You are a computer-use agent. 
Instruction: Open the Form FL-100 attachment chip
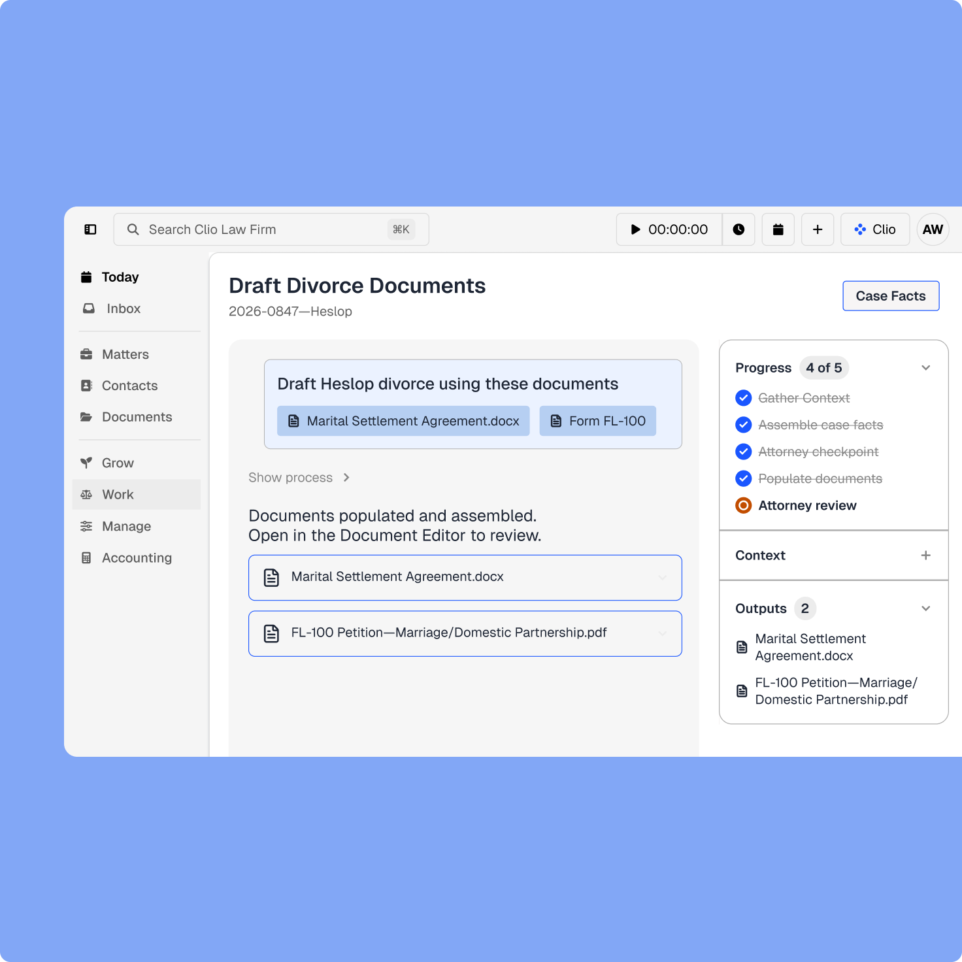coord(597,421)
